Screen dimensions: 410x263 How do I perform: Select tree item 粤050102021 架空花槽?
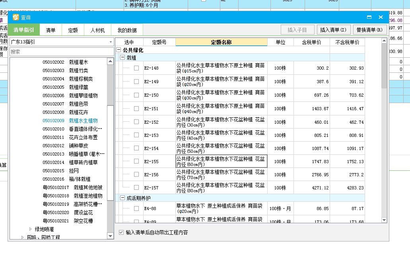point(68,221)
